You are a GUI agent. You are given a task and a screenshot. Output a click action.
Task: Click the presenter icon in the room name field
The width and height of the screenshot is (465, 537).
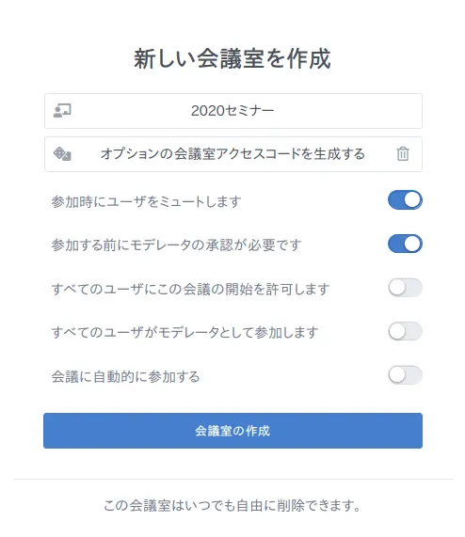pyautogui.click(x=62, y=111)
